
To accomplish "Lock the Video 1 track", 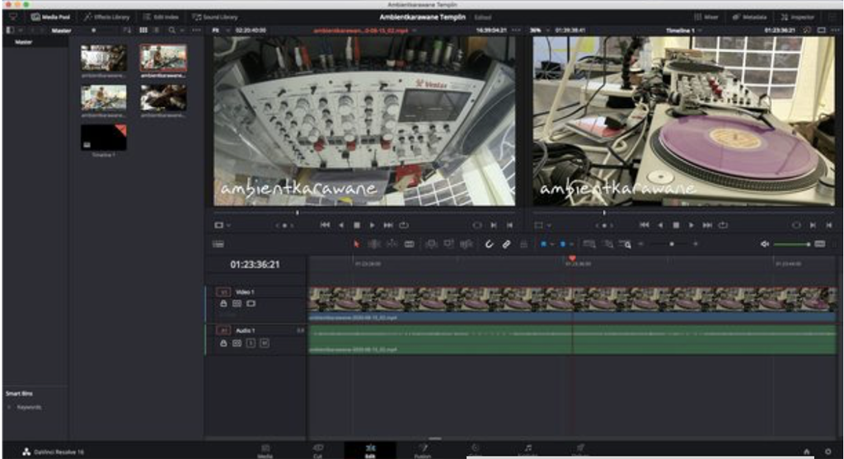I will pyautogui.click(x=223, y=303).
